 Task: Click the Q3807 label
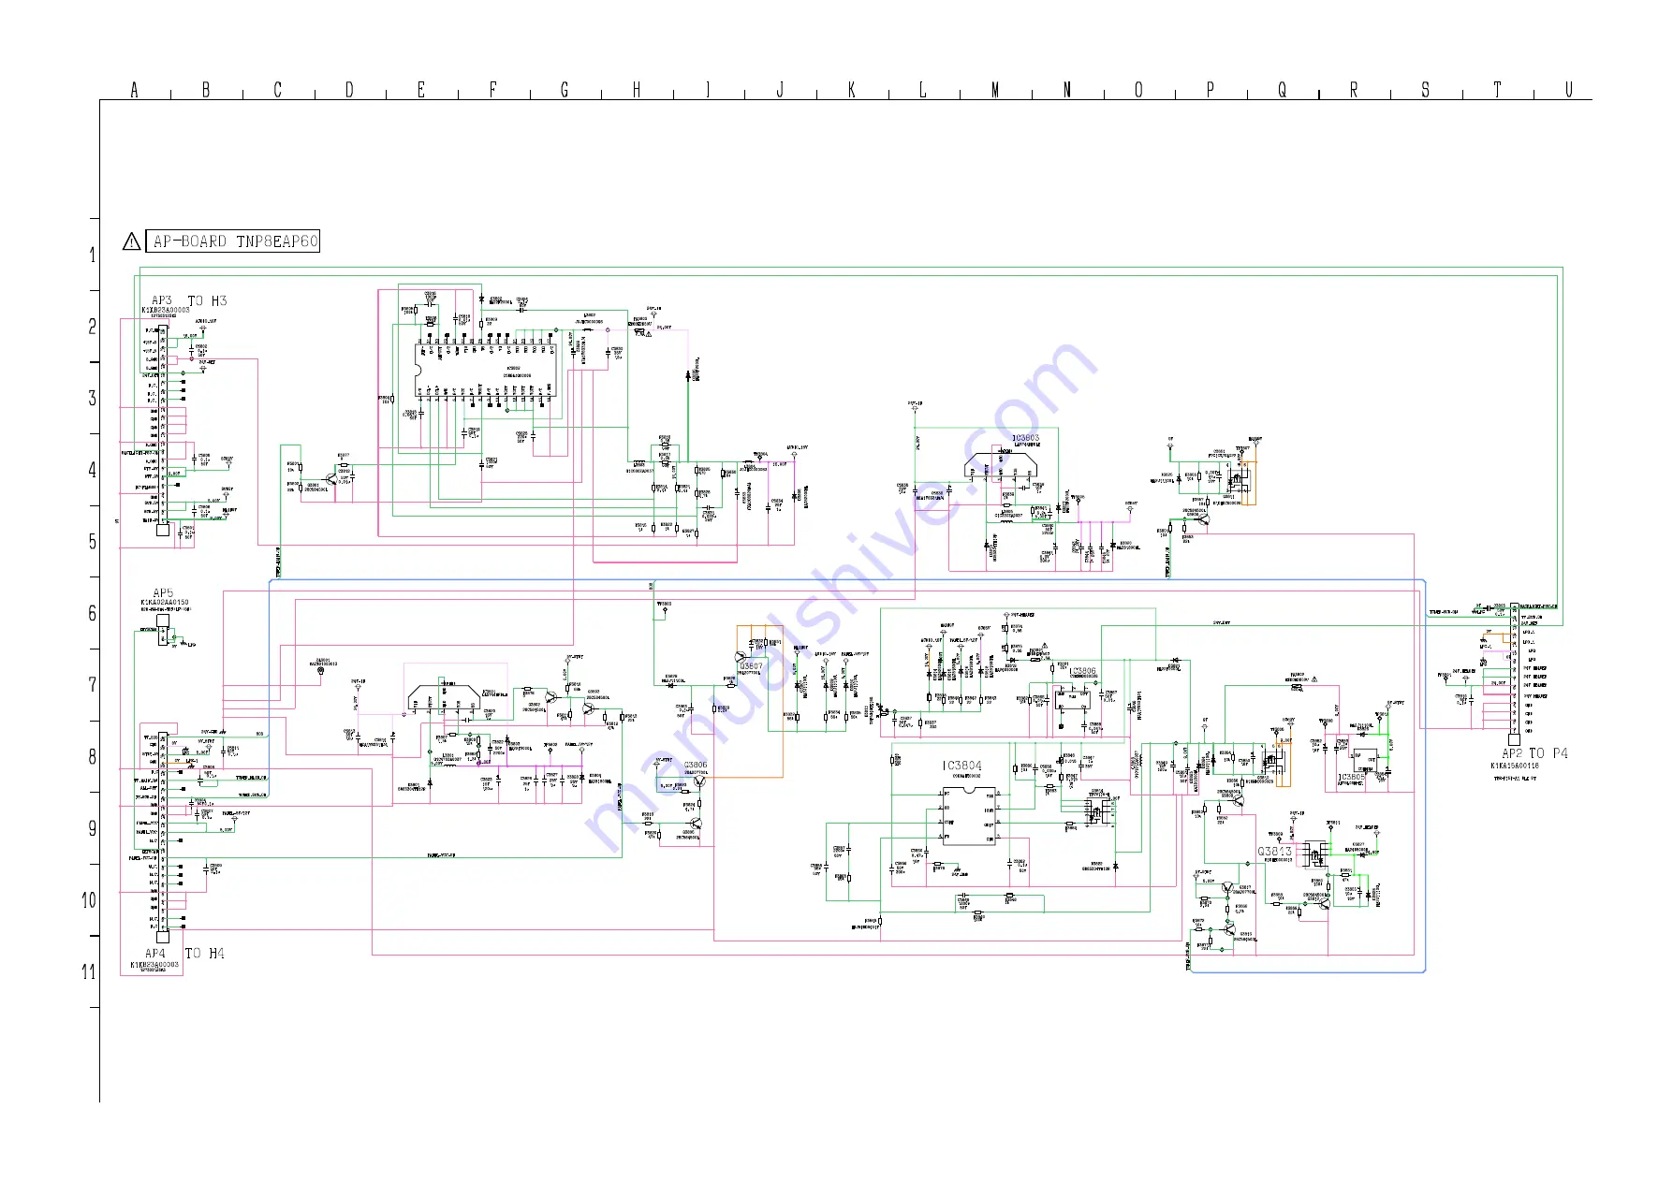point(751,666)
